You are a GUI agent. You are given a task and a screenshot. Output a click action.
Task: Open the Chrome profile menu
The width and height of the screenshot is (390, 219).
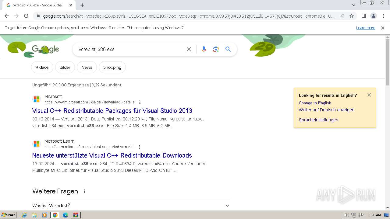pos(373,16)
